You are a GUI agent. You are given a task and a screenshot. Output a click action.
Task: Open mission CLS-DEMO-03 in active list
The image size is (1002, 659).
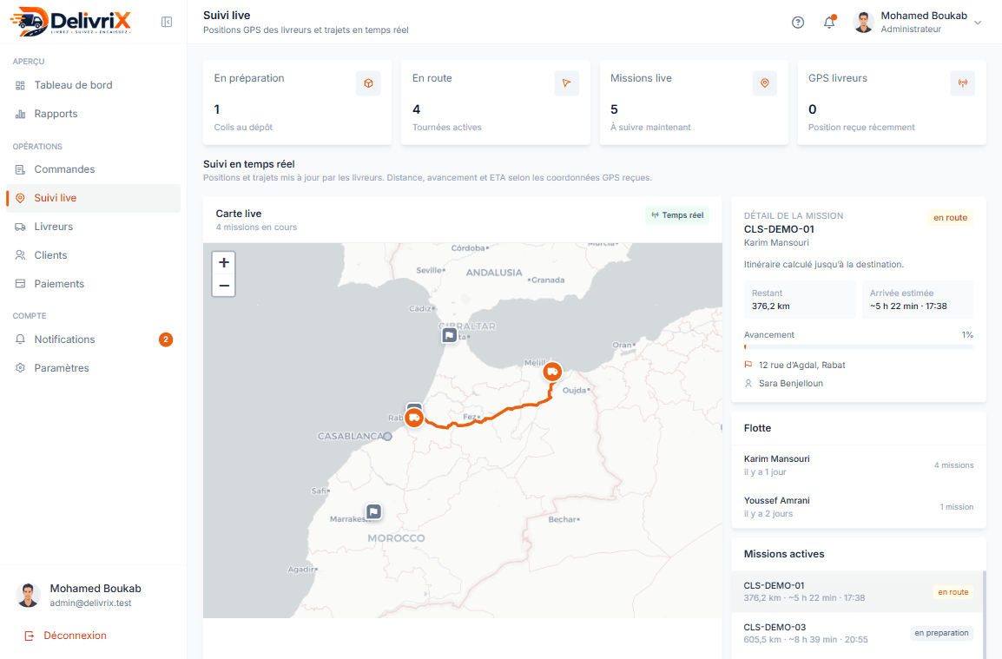tap(858, 634)
